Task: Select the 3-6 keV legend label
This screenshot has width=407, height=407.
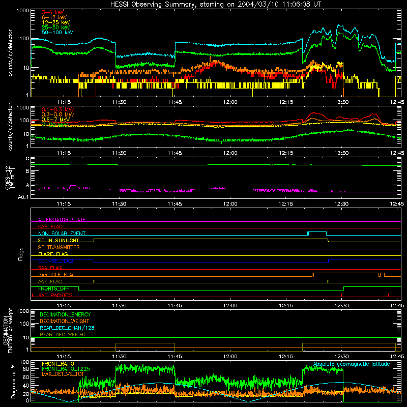Action: click(53, 12)
